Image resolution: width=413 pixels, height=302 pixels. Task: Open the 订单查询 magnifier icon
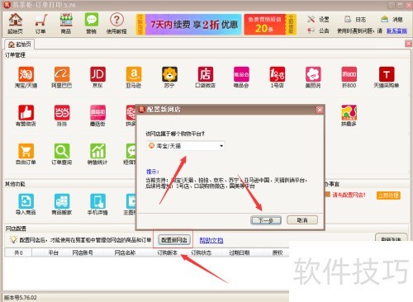(62, 154)
